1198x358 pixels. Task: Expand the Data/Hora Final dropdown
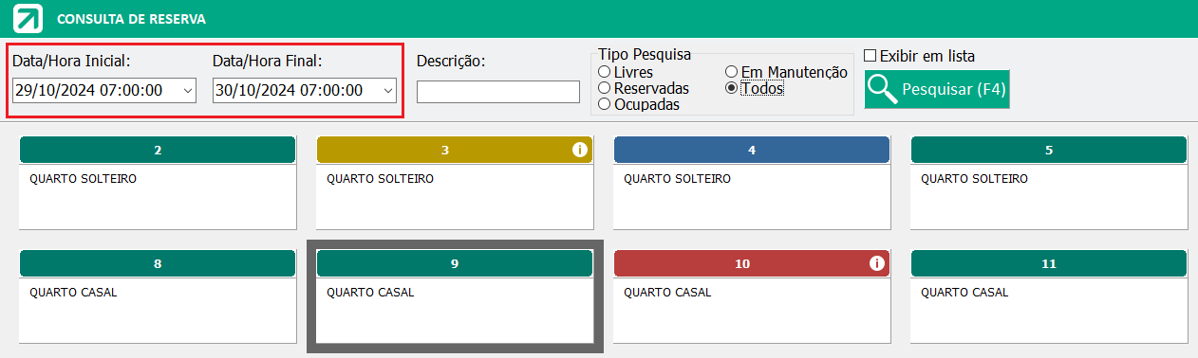(x=387, y=91)
